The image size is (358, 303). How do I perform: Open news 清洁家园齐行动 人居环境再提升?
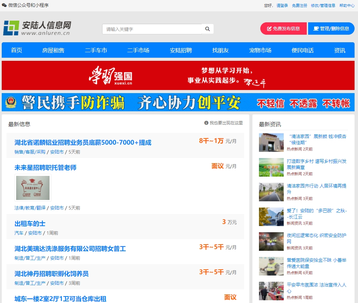point(316,189)
